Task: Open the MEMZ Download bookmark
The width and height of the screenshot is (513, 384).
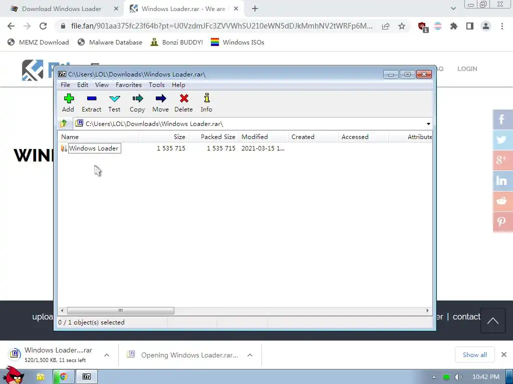Action: click(x=38, y=42)
